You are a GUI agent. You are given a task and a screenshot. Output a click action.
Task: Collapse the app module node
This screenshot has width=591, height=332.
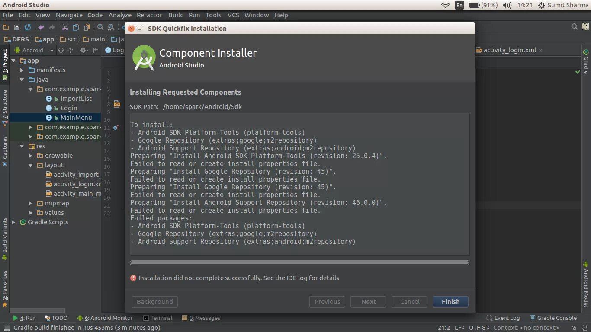13,61
